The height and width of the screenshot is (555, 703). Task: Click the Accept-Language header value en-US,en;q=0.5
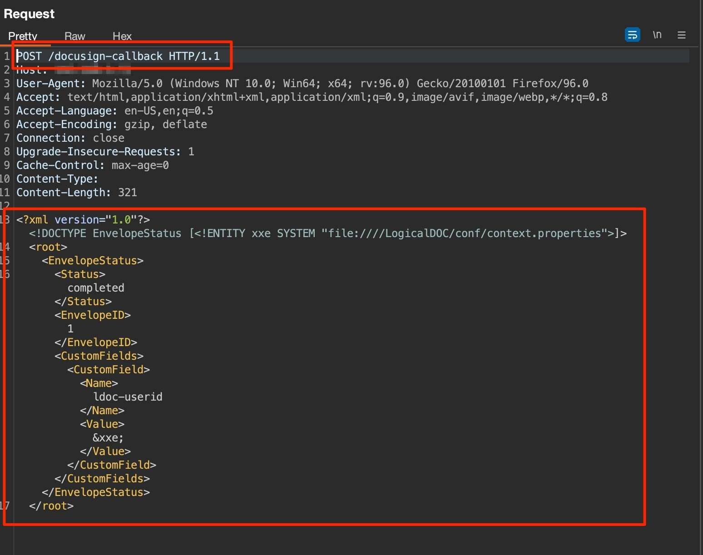point(169,111)
